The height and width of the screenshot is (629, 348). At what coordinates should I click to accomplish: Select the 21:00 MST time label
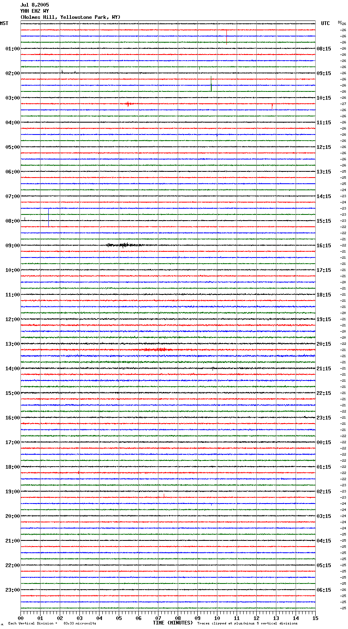pyautogui.click(x=13, y=541)
